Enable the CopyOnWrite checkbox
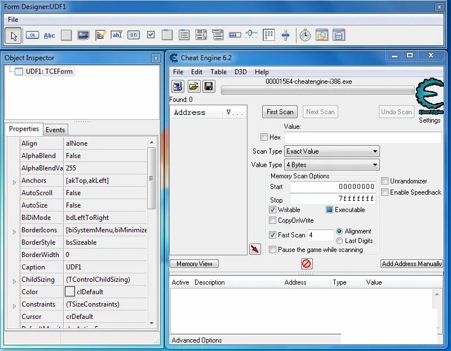 272,220
